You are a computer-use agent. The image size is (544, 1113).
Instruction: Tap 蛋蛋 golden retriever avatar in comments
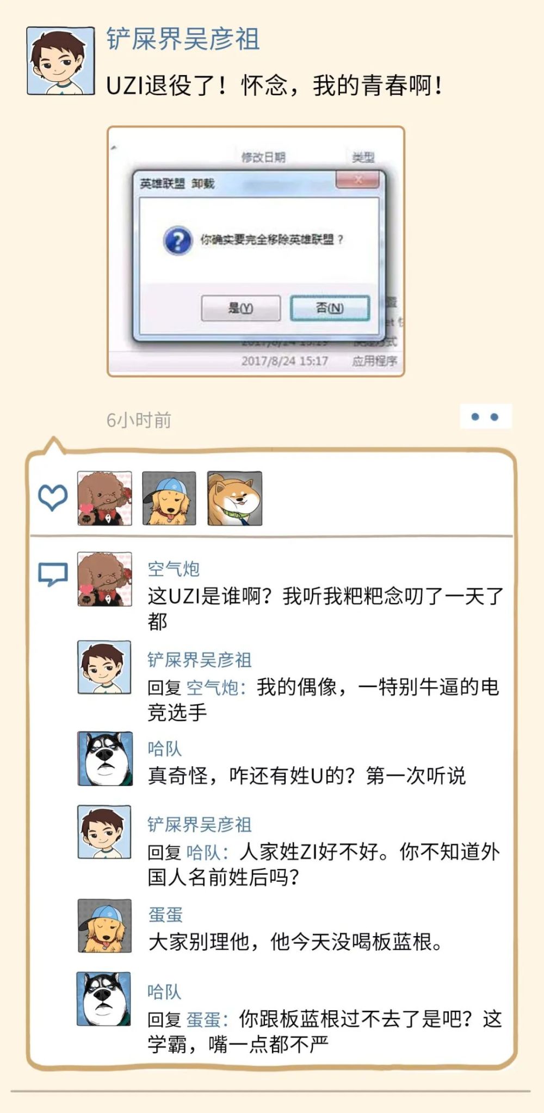105,926
